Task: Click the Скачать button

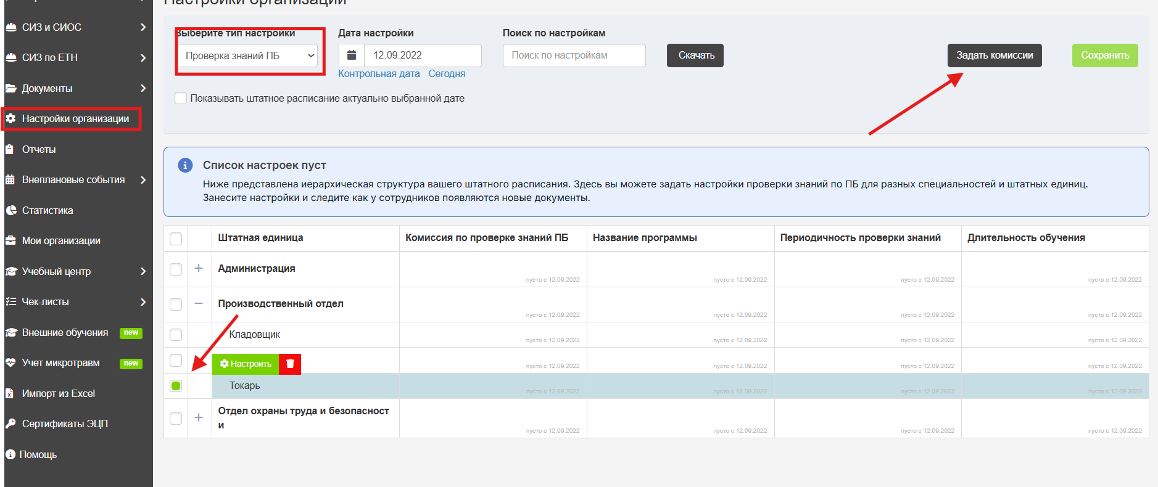Action: tap(695, 55)
